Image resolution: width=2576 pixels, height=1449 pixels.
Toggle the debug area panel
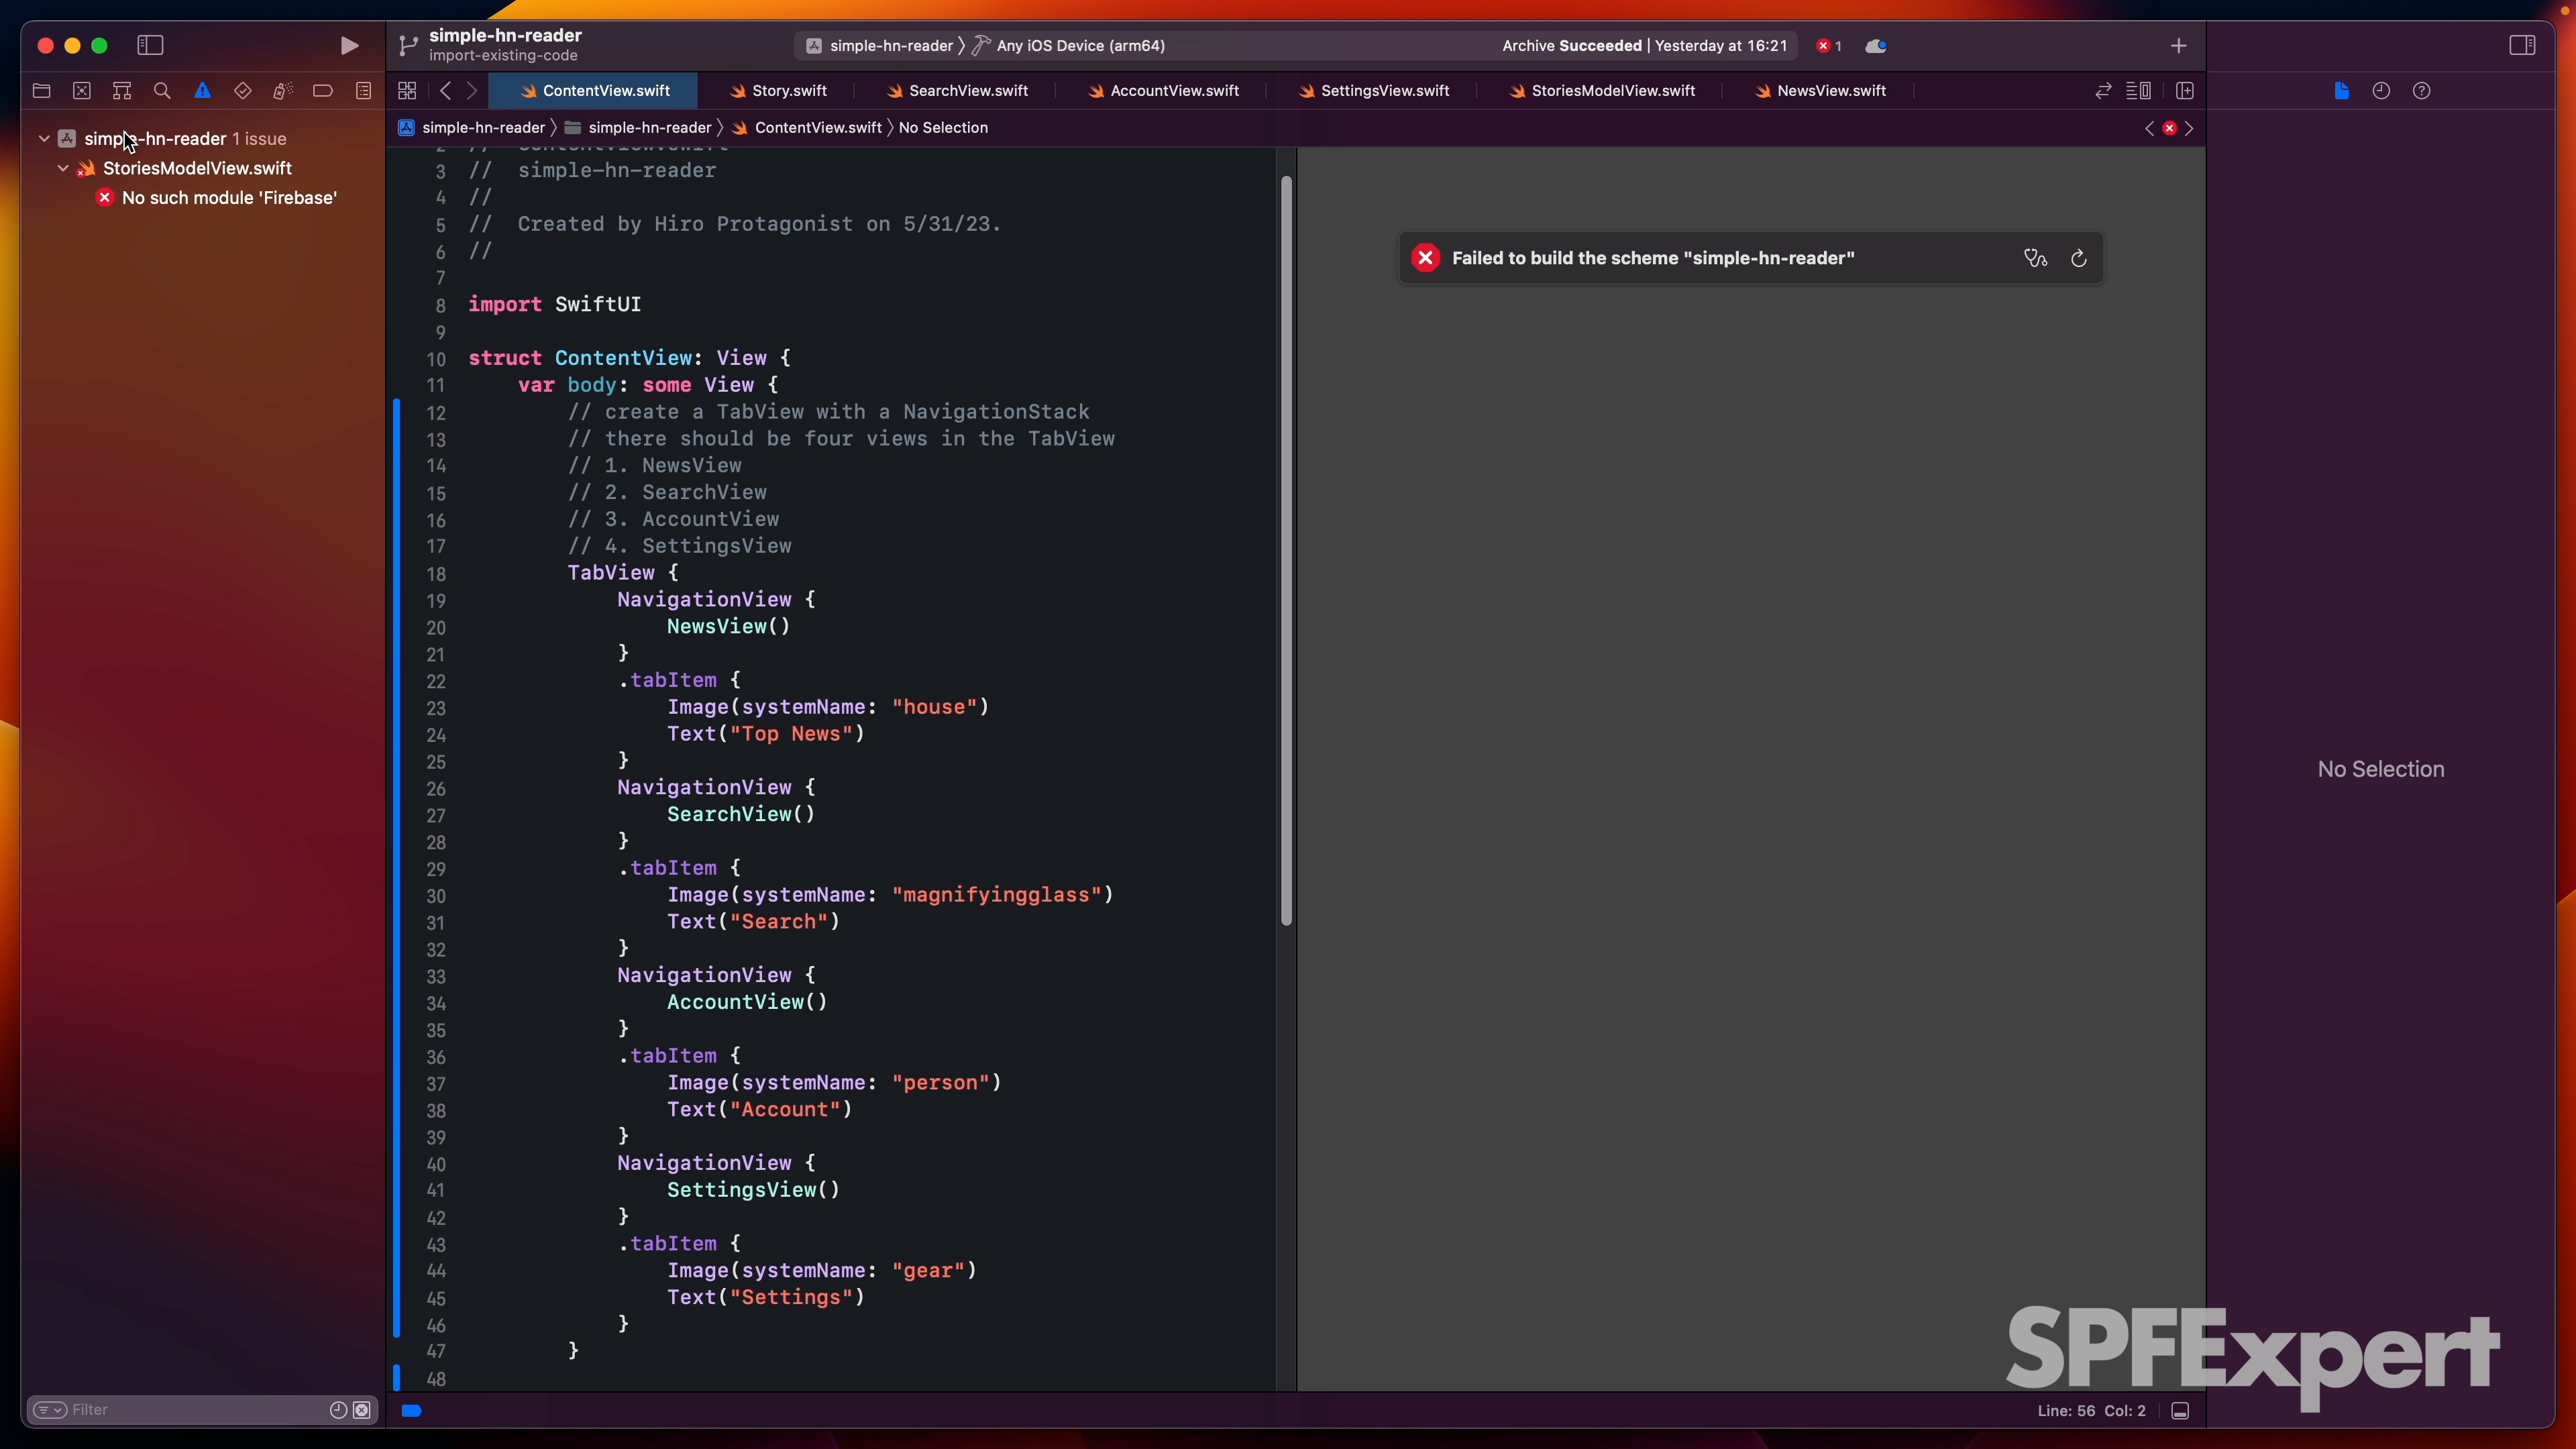click(2180, 1410)
